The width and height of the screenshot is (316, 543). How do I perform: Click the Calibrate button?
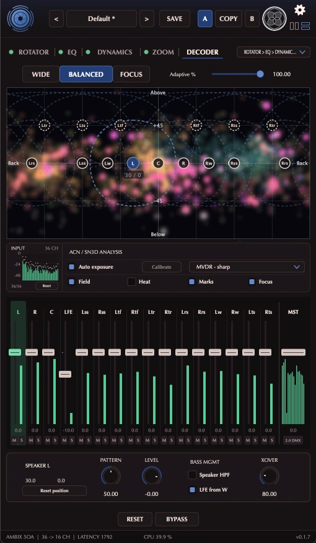tap(162, 267)
